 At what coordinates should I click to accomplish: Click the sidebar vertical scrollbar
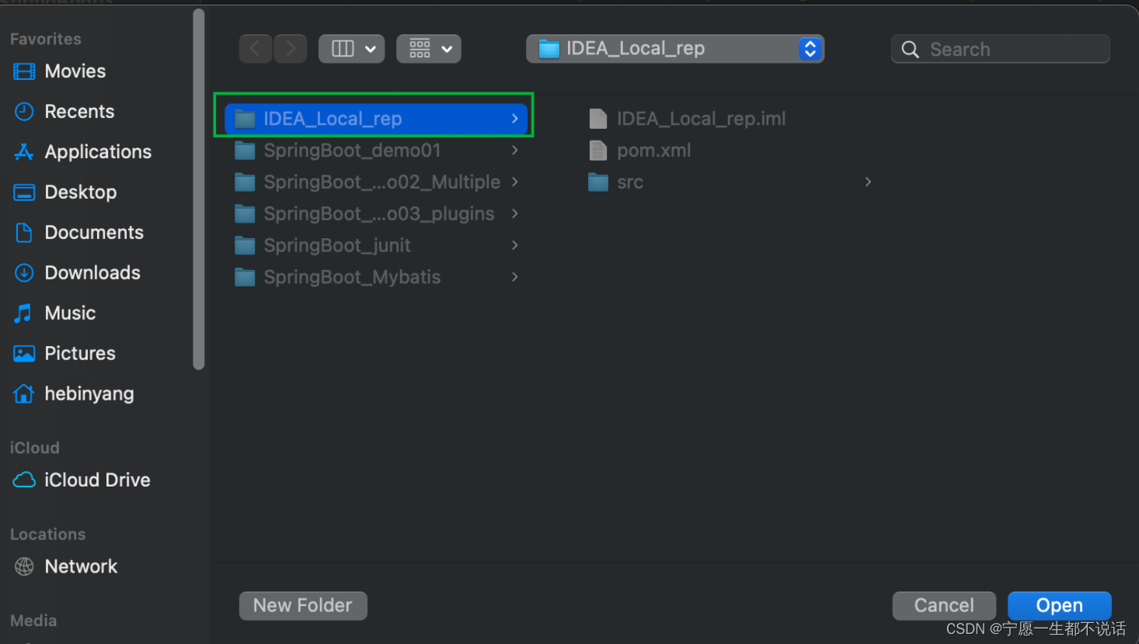click(199, 189)
